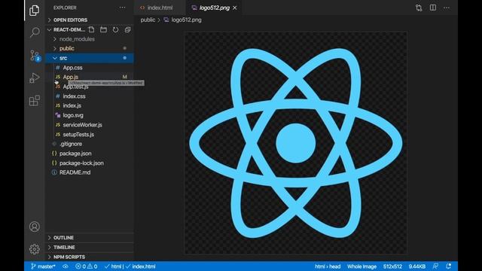Click the Explorer more actions ellipsis

click(122, 8)
